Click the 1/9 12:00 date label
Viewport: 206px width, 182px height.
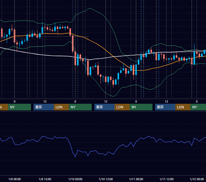pyautogui.click(x=45, y=179)
